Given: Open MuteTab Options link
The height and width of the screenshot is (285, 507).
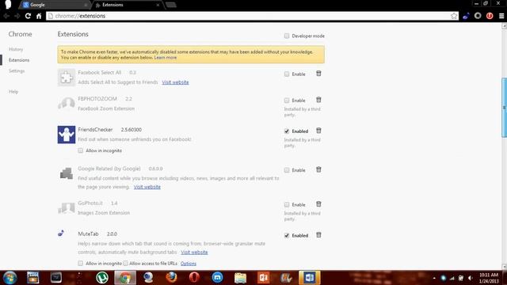Looking at the screenshot, I should (189, 264).
